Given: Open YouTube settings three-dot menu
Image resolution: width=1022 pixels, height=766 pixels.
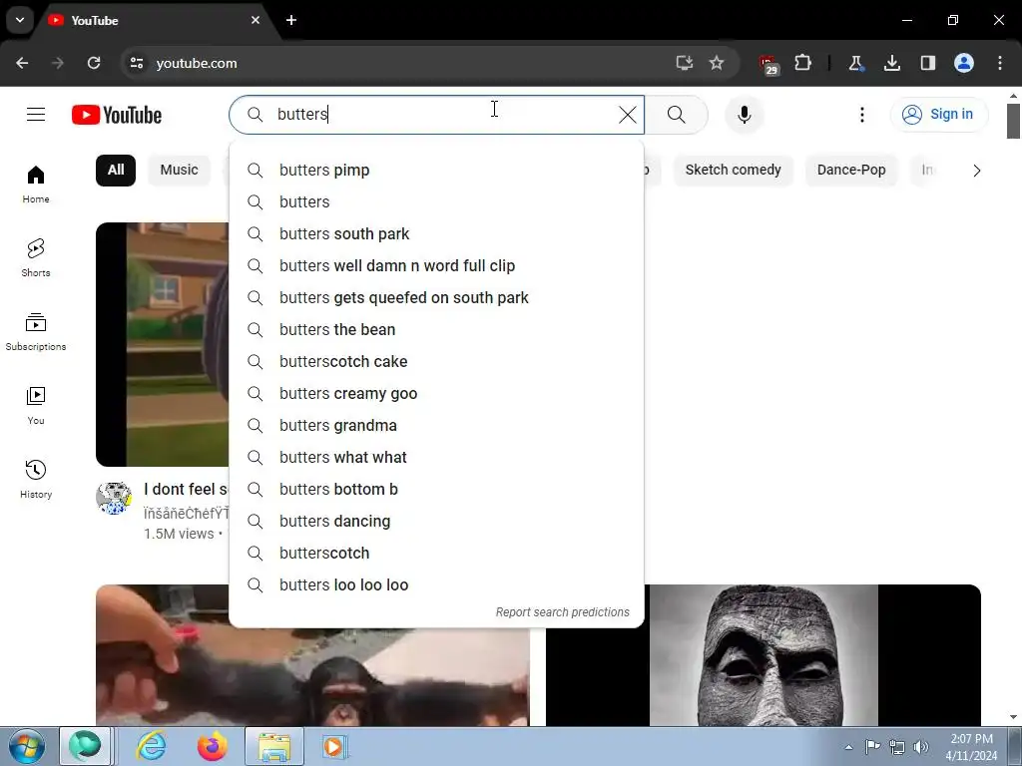Looking at the screenshot, I should click(x=861, y=115).
